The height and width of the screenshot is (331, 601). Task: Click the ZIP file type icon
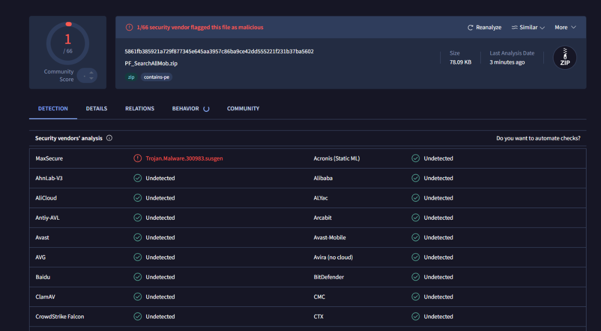564,58
